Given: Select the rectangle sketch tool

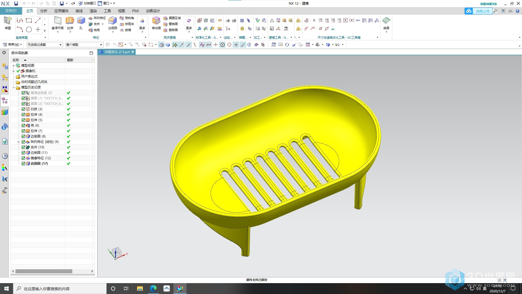Looking at the screenshot, I should [29, 20].
